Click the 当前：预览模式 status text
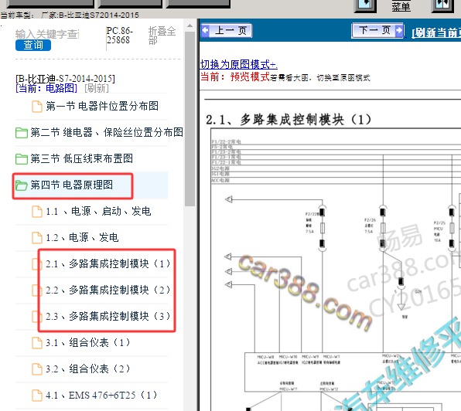The height and width of the screenshot is (411, 461). [235, 77]
